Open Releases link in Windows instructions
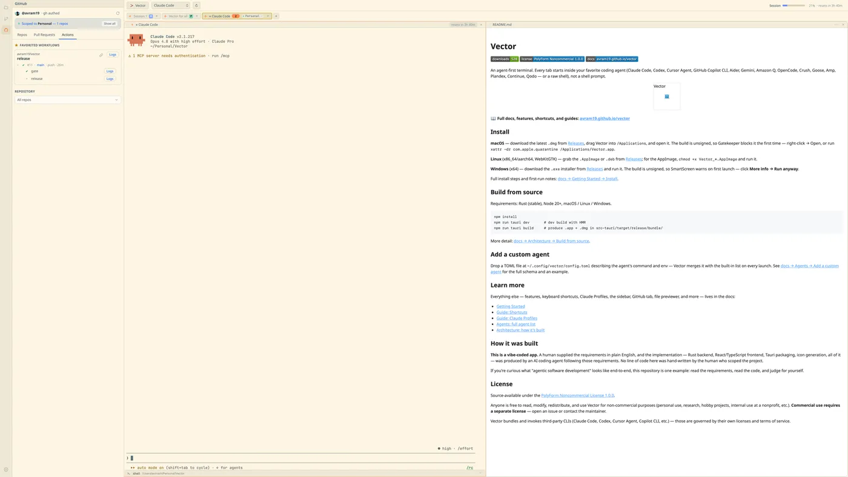 (595, 169)
